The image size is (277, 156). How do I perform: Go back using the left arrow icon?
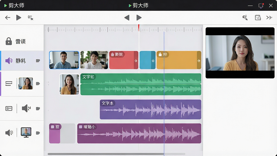click(8, 18)
